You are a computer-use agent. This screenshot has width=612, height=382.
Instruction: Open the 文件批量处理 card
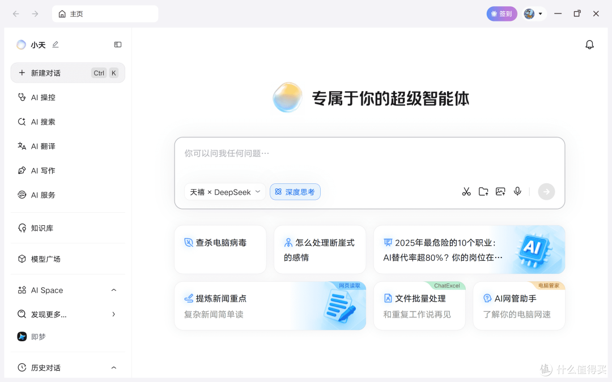tap(419, 306)
